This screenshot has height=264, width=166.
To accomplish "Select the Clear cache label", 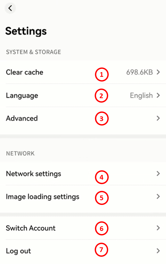I will (25, 72).
